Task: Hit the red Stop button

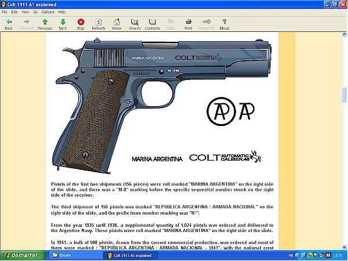Action: (81, 24)
